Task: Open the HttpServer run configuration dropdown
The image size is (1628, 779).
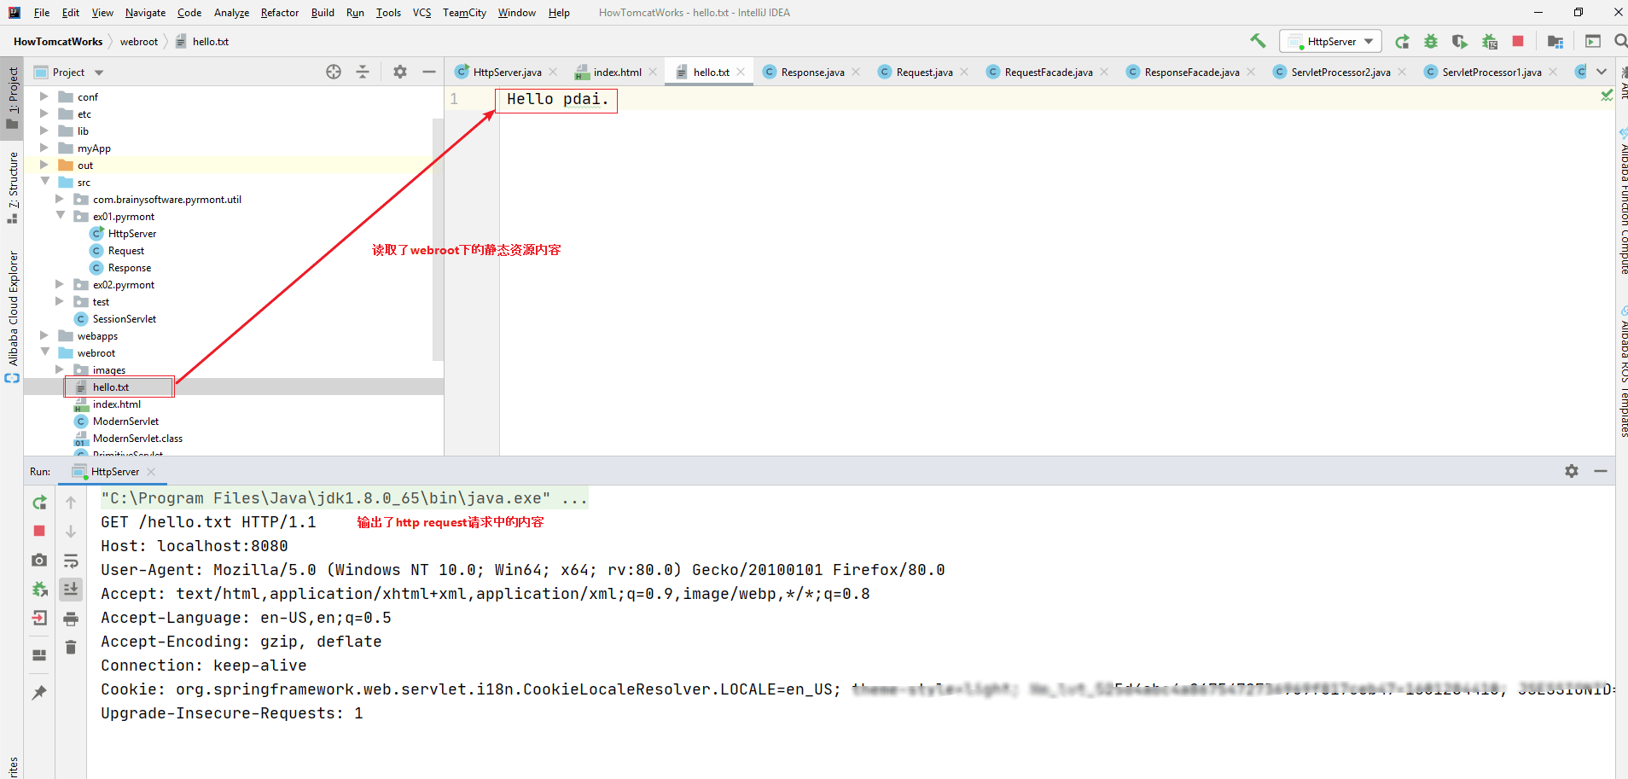Action: click(1331, 41)
